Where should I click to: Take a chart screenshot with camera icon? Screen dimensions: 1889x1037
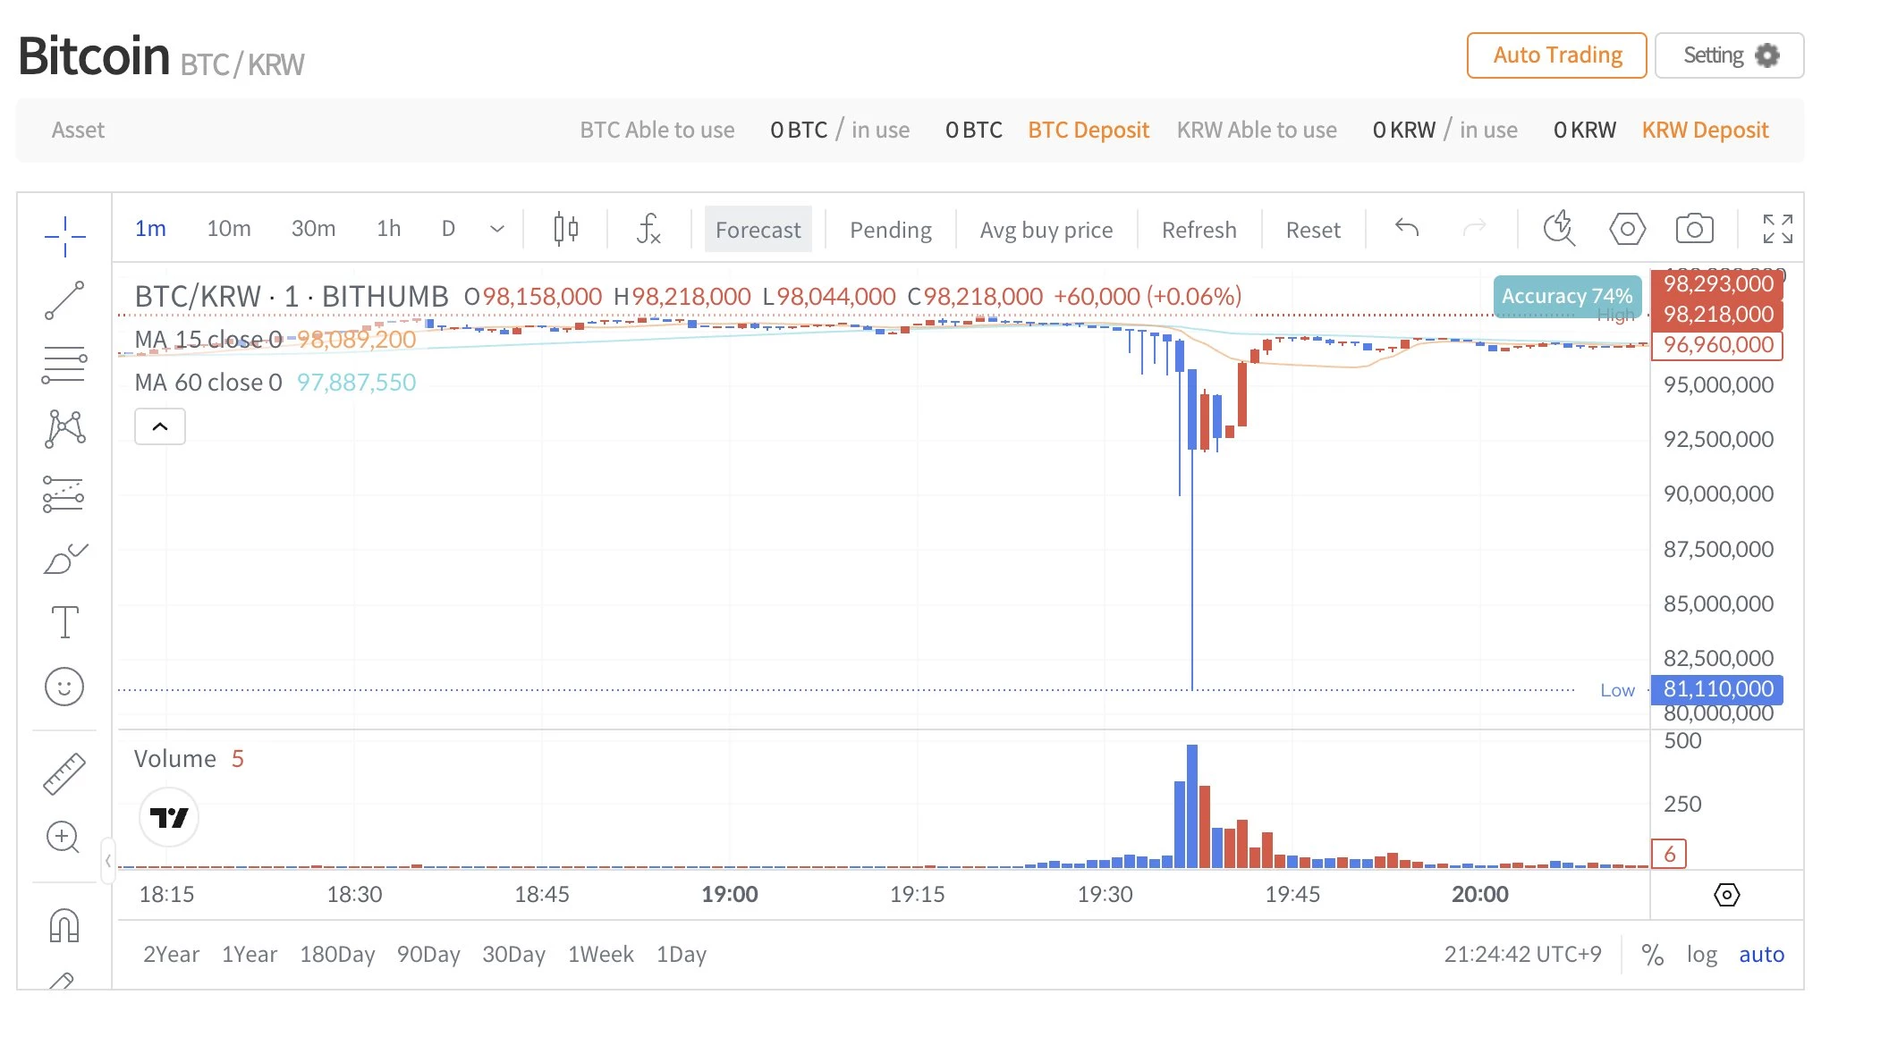click(x=1695, y=229)
